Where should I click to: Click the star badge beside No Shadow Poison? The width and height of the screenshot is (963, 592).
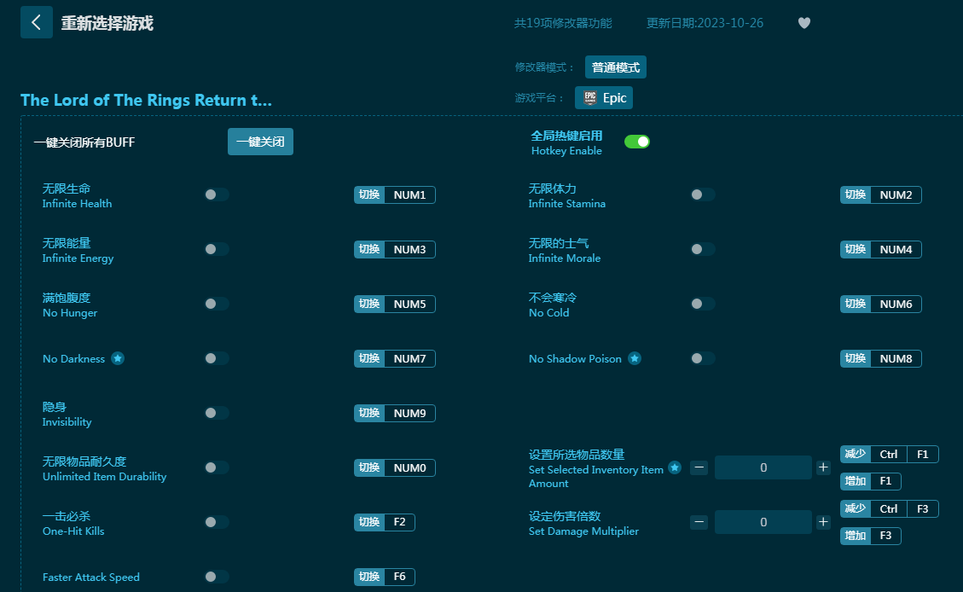coord(635,358)
